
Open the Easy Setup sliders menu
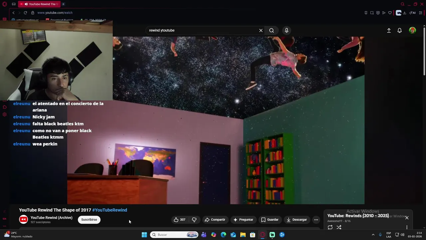pyautogui.click(x=420, y=13)
